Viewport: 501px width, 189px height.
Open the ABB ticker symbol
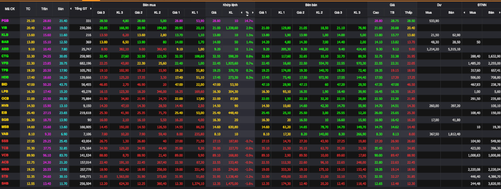5,48
